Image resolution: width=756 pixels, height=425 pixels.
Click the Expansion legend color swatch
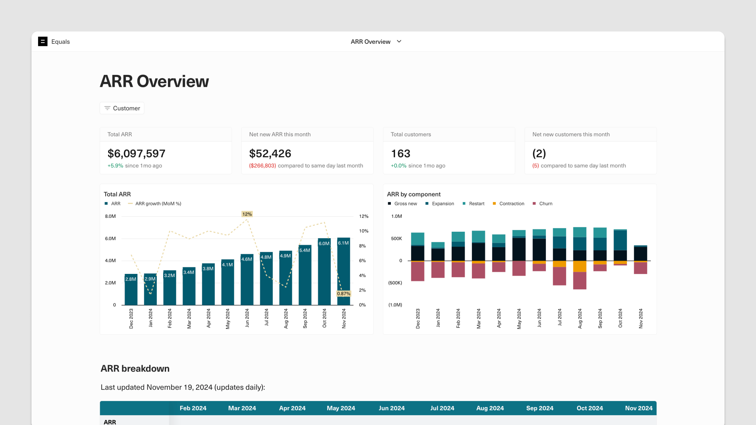[x=427, y=204]
